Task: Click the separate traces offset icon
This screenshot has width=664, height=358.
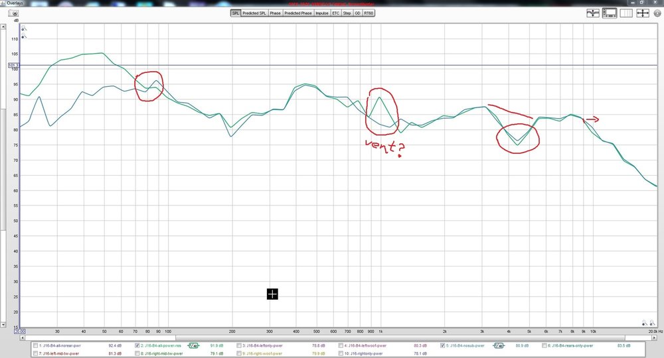Action: click(x=593, y=13)
